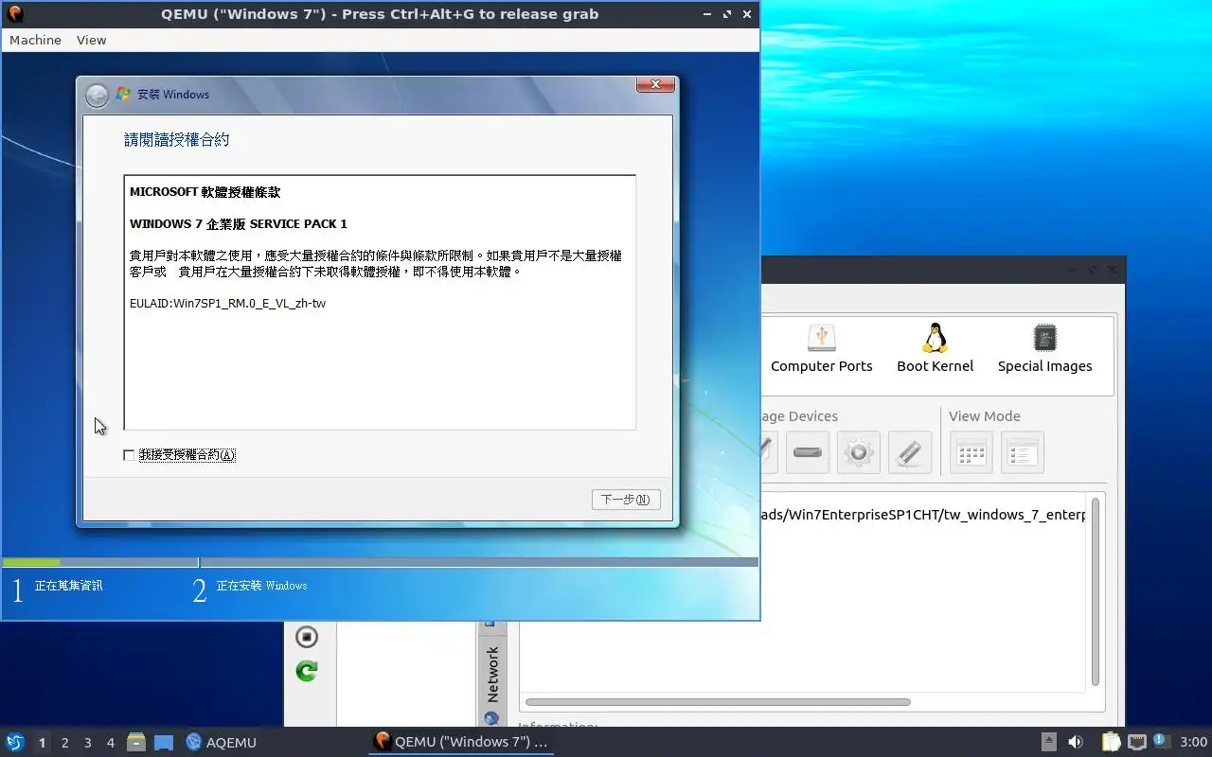Switch AQEMU View Mode to list view
This screenshot has height=757, width=1212.
[x=1023, y=452]
